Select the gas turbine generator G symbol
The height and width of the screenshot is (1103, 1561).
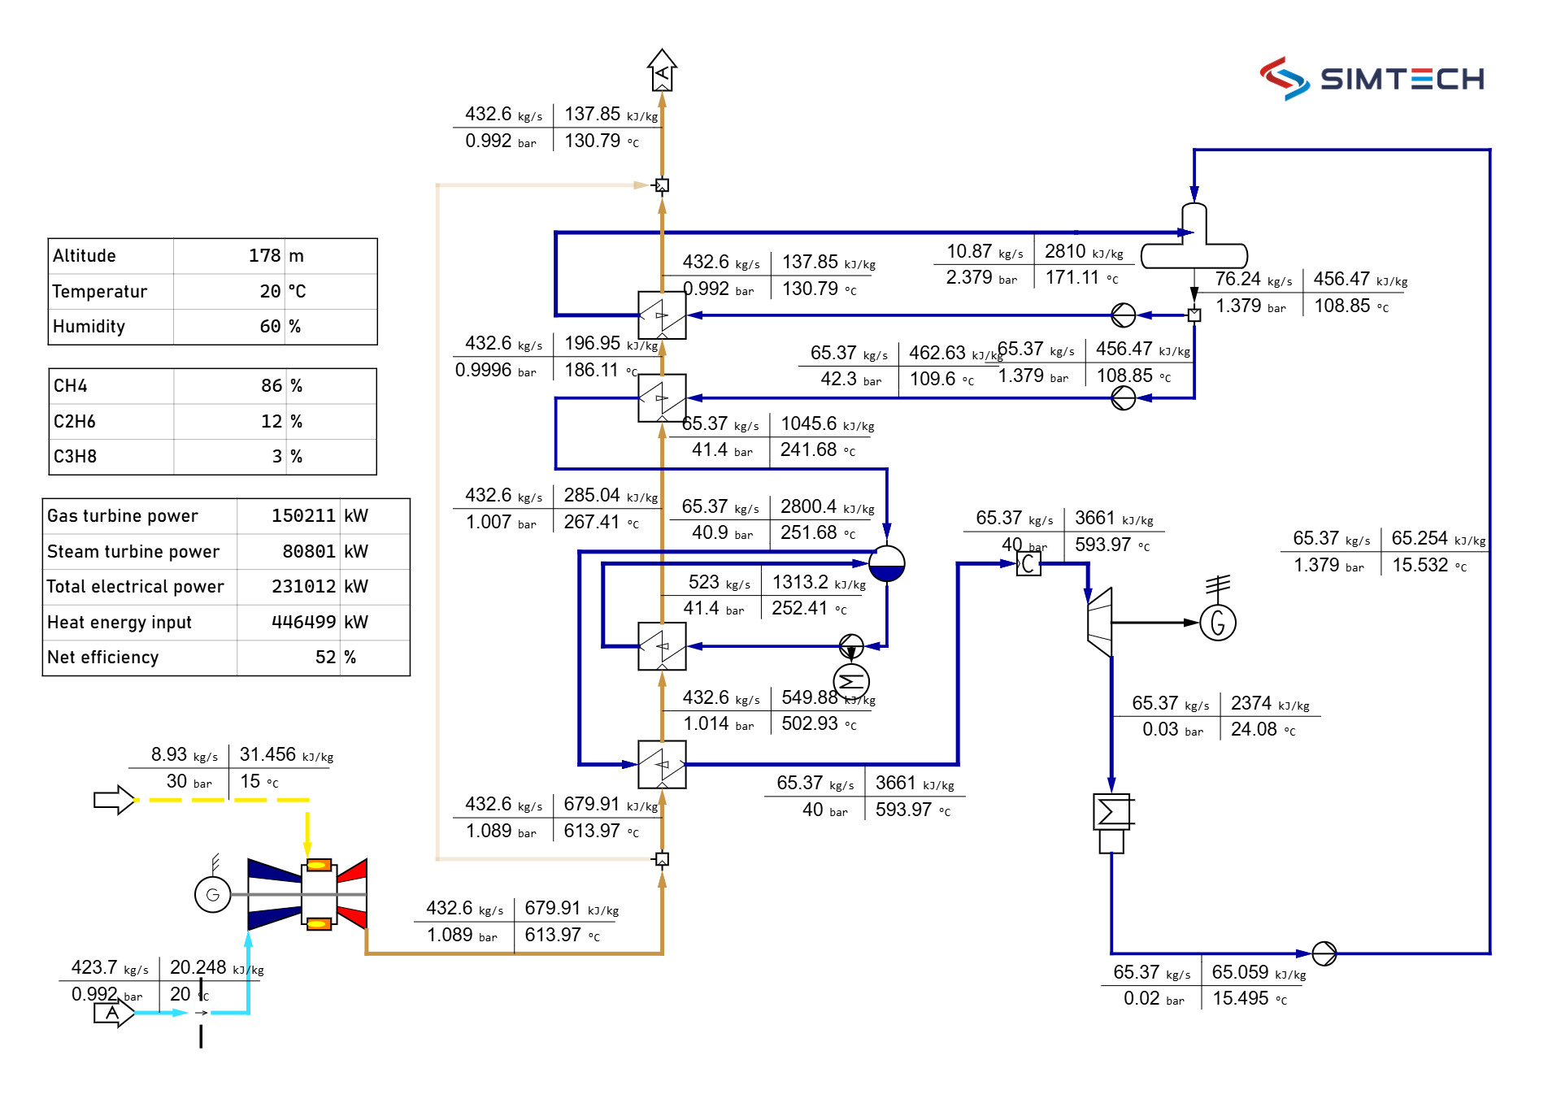(x=213, y=895)
